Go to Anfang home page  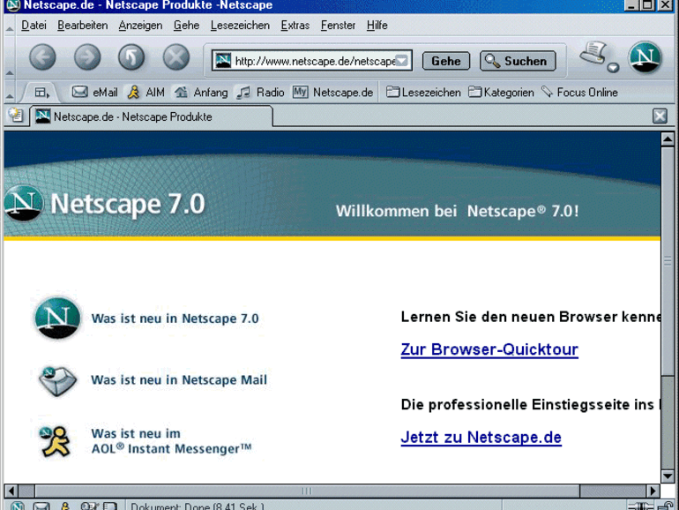201,92
